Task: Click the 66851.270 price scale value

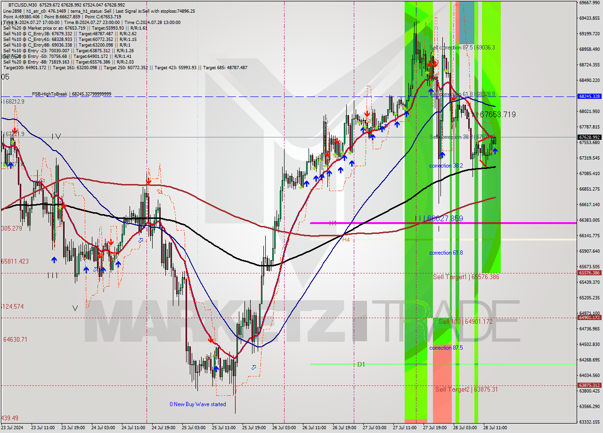Action: click(x=589, y=189)
